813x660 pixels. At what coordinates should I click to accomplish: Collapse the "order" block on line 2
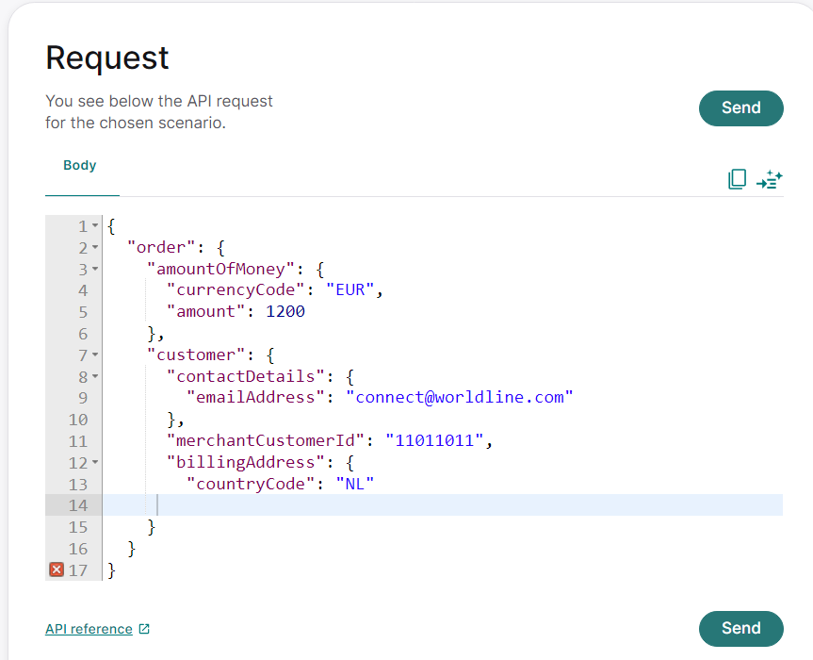(95, 247)
